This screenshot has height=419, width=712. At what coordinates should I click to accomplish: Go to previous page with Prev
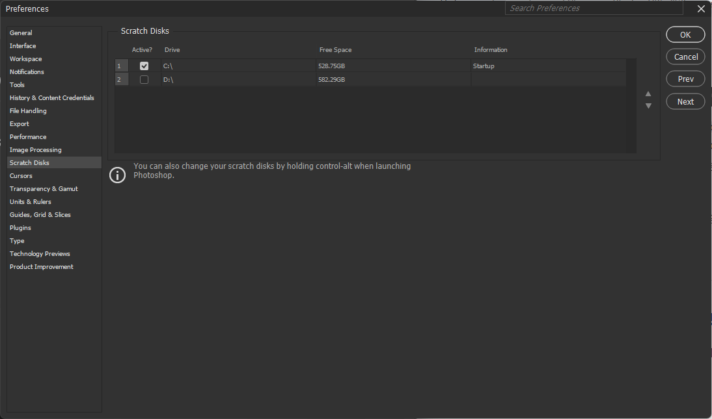pos(685,79)
